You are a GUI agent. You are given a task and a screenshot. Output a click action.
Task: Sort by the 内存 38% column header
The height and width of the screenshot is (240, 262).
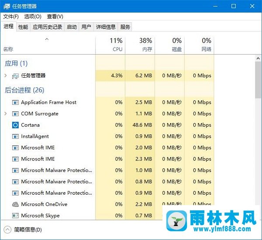pos(140,45)
